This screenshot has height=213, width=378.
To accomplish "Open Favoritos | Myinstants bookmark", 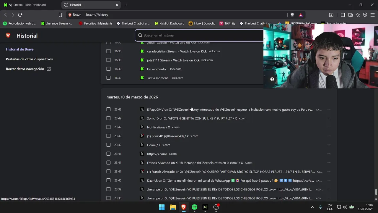I will [x=96, y=23].
